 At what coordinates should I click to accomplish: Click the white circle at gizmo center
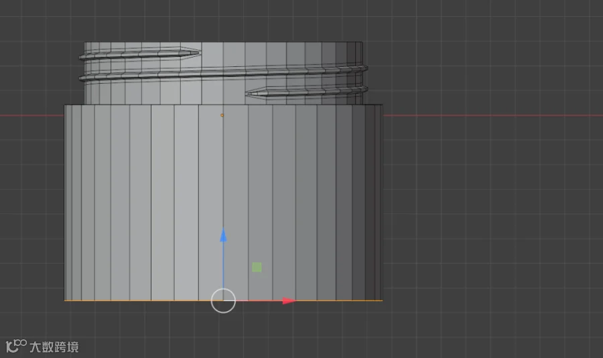click(x=223, y=300)
